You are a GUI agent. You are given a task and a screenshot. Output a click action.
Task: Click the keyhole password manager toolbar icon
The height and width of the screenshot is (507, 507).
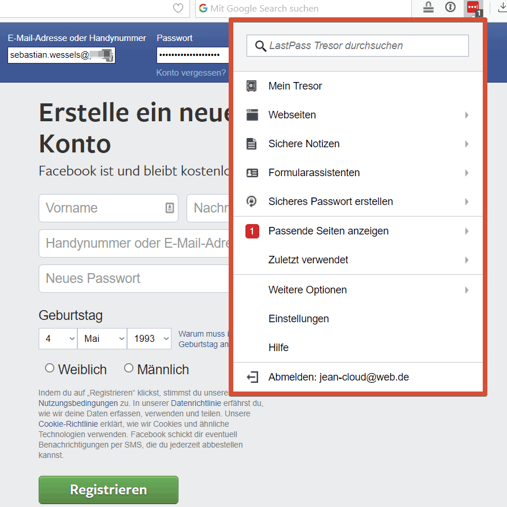(x=450, y=7)
